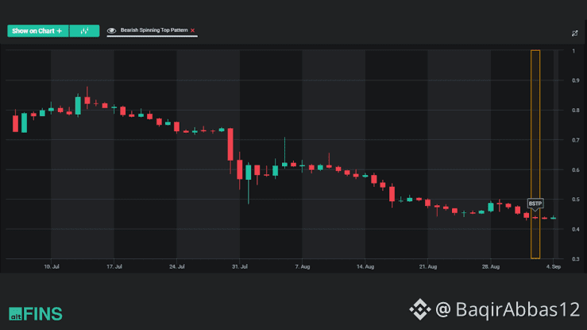Toggle visibility eye for Bearish Spinning Top Pattern

(111, 30)
